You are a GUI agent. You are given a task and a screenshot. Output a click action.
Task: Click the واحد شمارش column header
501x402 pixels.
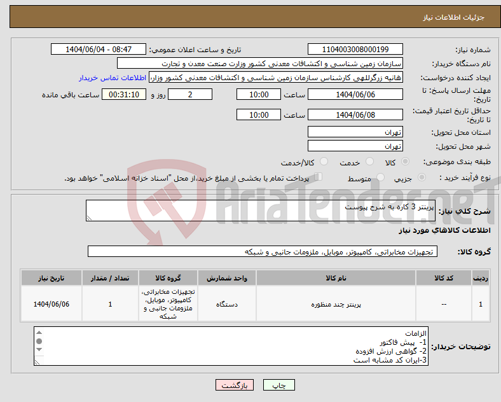pyautogui.click(x=227, y=278)
